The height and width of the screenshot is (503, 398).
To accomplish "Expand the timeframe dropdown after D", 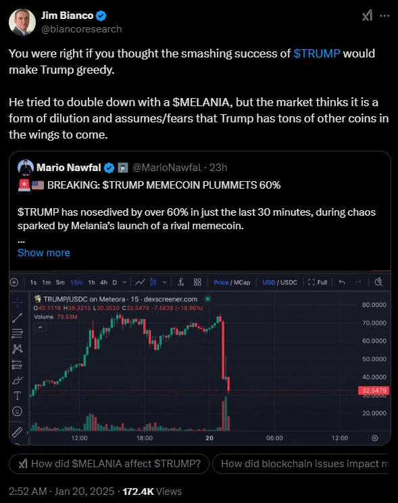I will tap(125, 283).
